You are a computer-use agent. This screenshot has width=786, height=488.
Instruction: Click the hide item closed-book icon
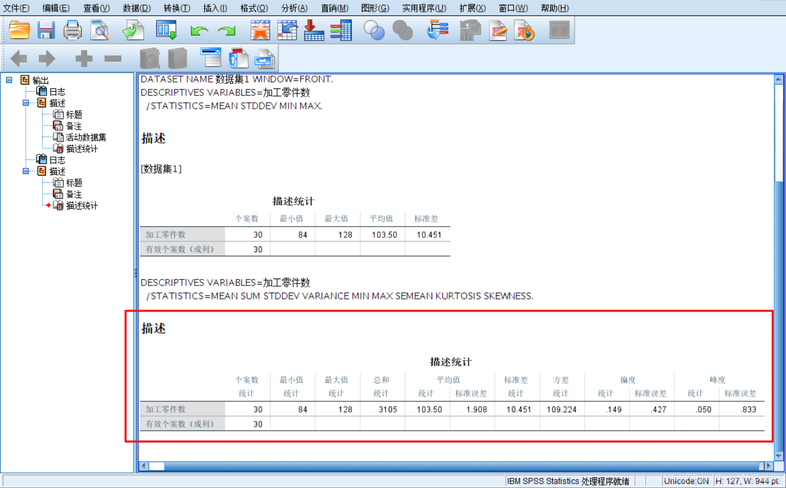click(177, 58)
